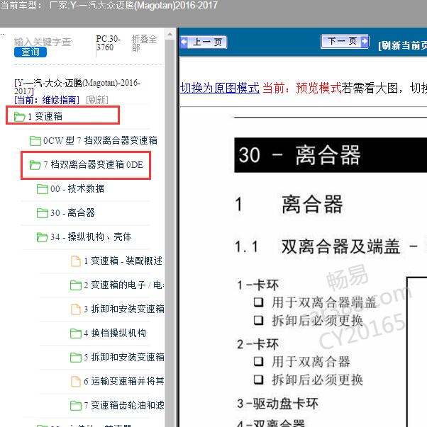Click folder icon of 7 档双离合器变速箱 0DE
The height and width of the screenshot is (427, 427).
coord(35,165)
